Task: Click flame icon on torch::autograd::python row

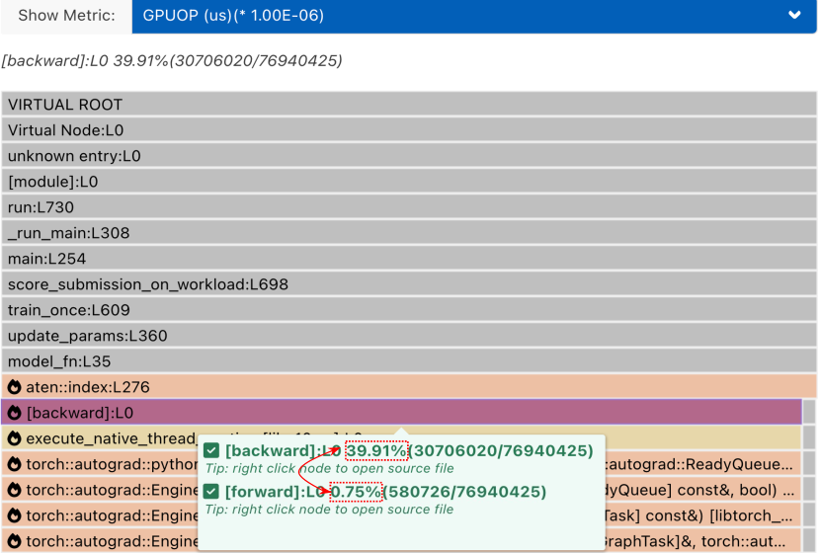Action: [15, 464]
